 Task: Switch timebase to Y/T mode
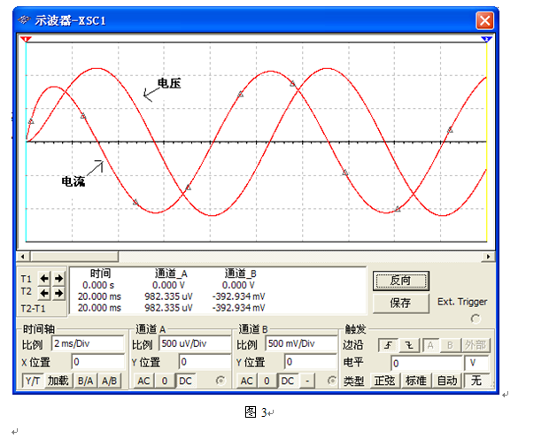(32, 381)
